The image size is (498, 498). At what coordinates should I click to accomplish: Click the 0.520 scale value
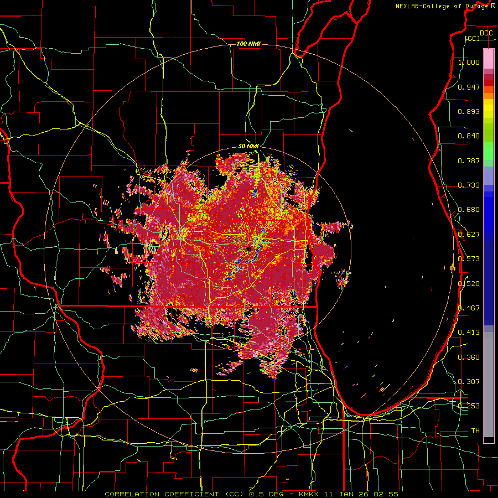pos(469,283)
